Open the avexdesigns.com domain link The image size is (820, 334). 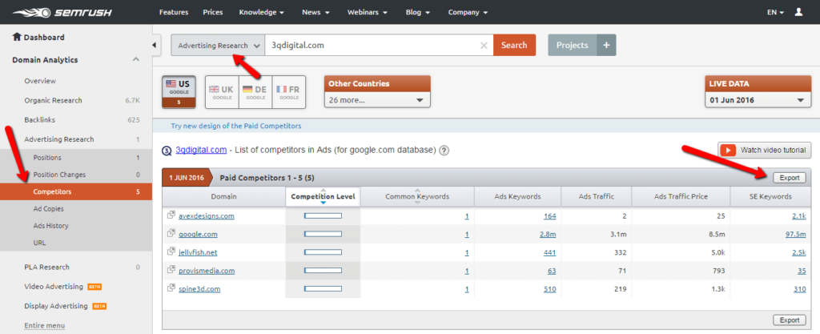point(206,216)
